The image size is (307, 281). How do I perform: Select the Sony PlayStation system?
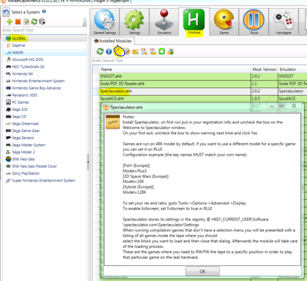coord(45,173)
